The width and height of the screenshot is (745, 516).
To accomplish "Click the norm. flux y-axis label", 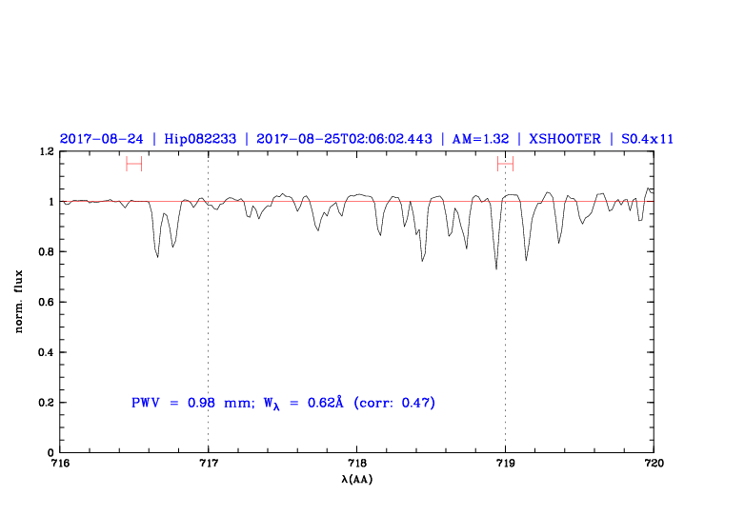I will pos(20,302).
